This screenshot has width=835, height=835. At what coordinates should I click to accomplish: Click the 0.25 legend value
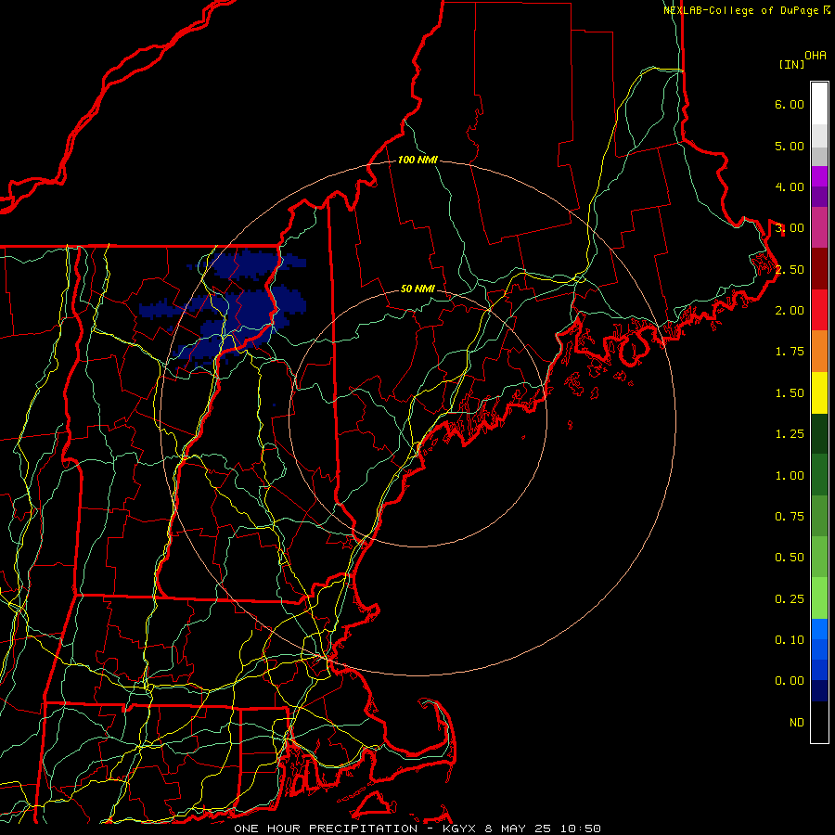pyautogui.click(x=790, y=599)
